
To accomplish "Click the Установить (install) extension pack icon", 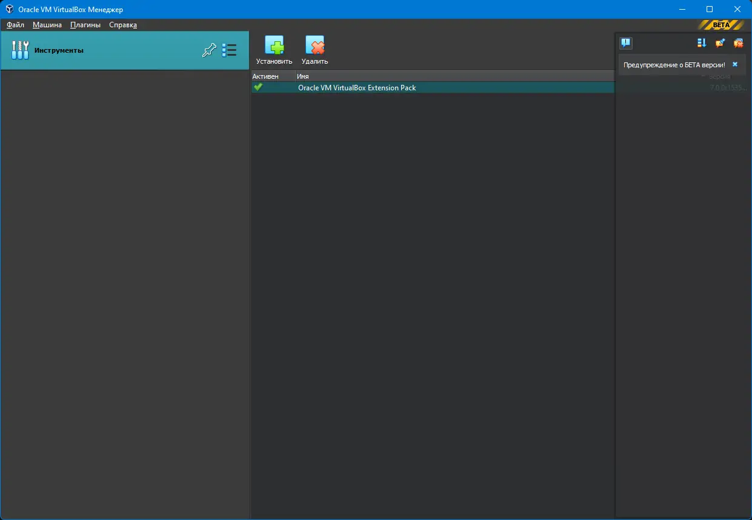I will 274,45.
